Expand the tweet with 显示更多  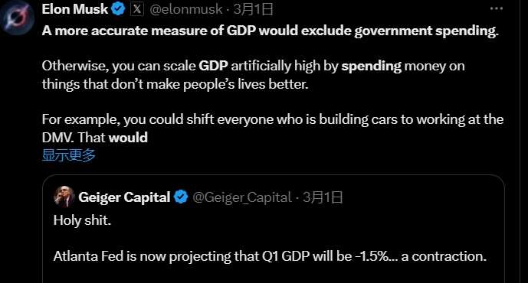69,155
